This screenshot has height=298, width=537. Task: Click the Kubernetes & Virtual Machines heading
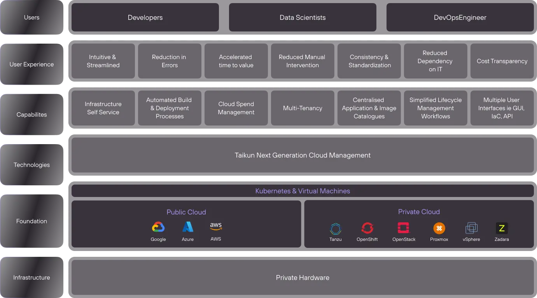point(303,191)
